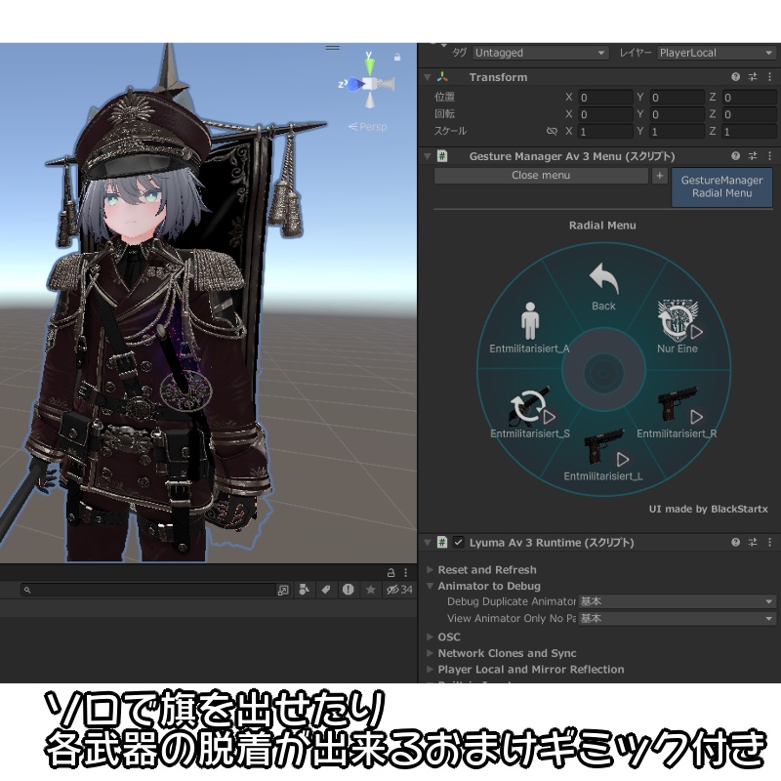Open Transform preset settings icon
781x781 pixels.
click(x=753, y=77)
